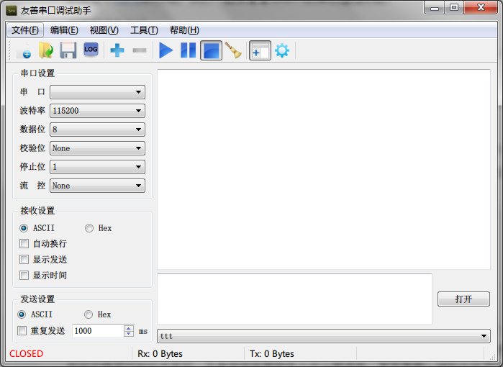The image size is (503, 367).
Task: Clear the display with the broom icon
Action: point(233,50)
